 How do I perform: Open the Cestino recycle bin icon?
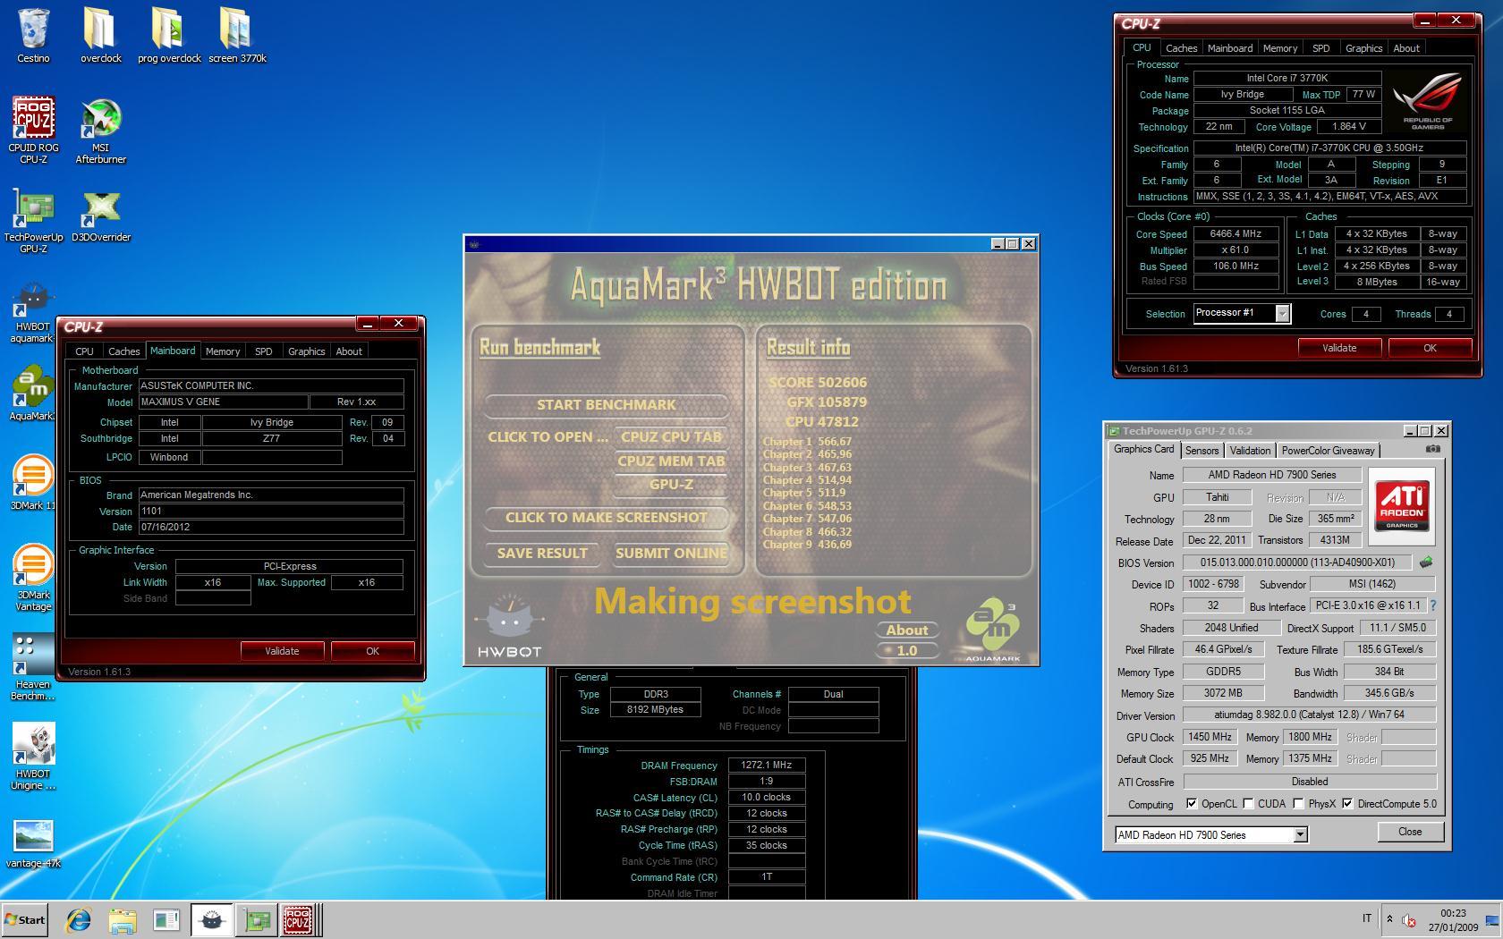33,36
